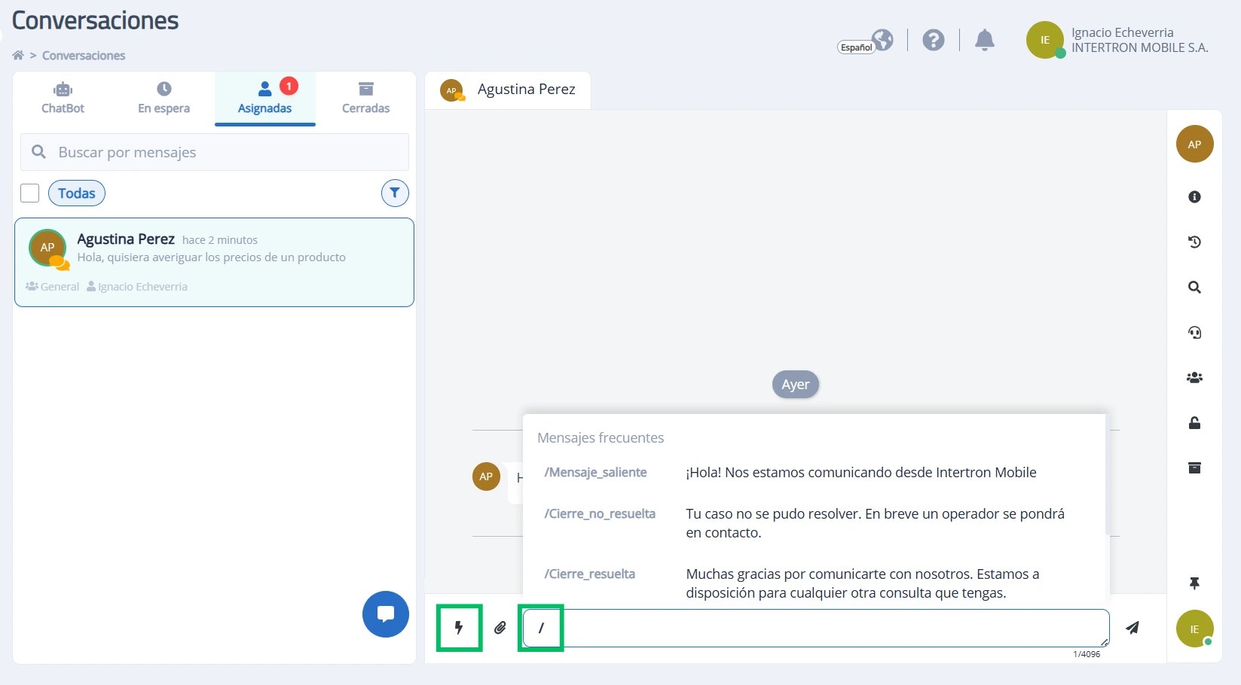This screenshot has width=1241, height=685.
Task: Click the IE avatar at bottom of right sidebar
Action: [1194, 629]
